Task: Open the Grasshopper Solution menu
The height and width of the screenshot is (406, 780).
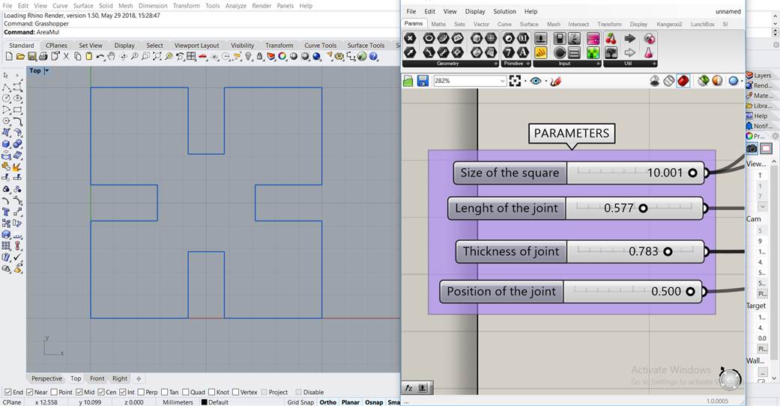Action: click(x=504, y=11)
